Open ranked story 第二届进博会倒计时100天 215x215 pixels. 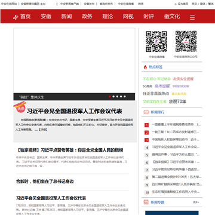click(x=177, y=177)
